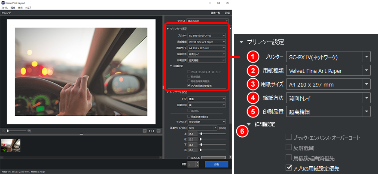Collapse プリンター設定 section in the enlarged panel
The width and height of the screenshot is (378, 174).
(242, 42)
